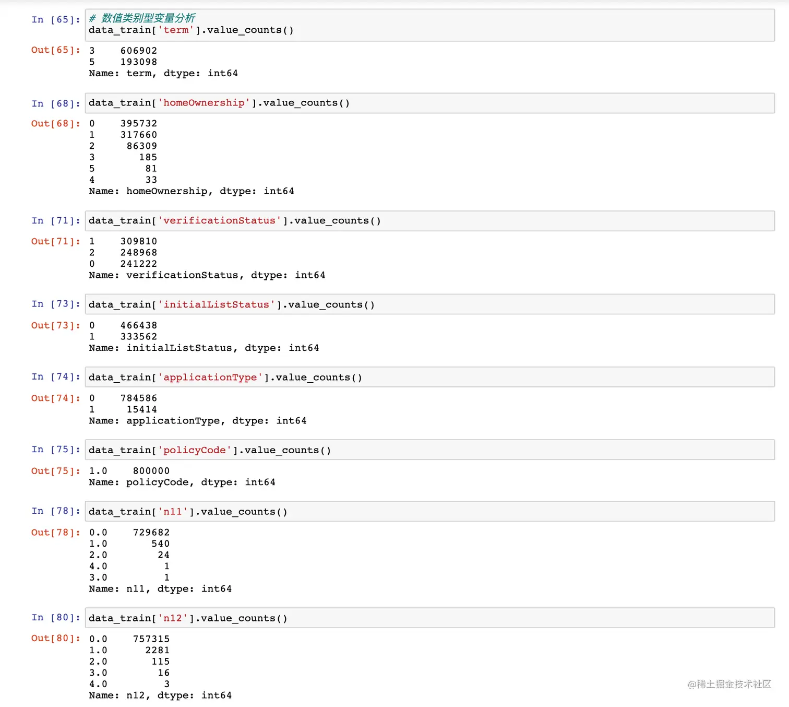Click 'Name: term, dtype: int64' line
Image resolution: width=789 pixels, height=707 pixels.
pyautogui.click(x=163, y=73)
